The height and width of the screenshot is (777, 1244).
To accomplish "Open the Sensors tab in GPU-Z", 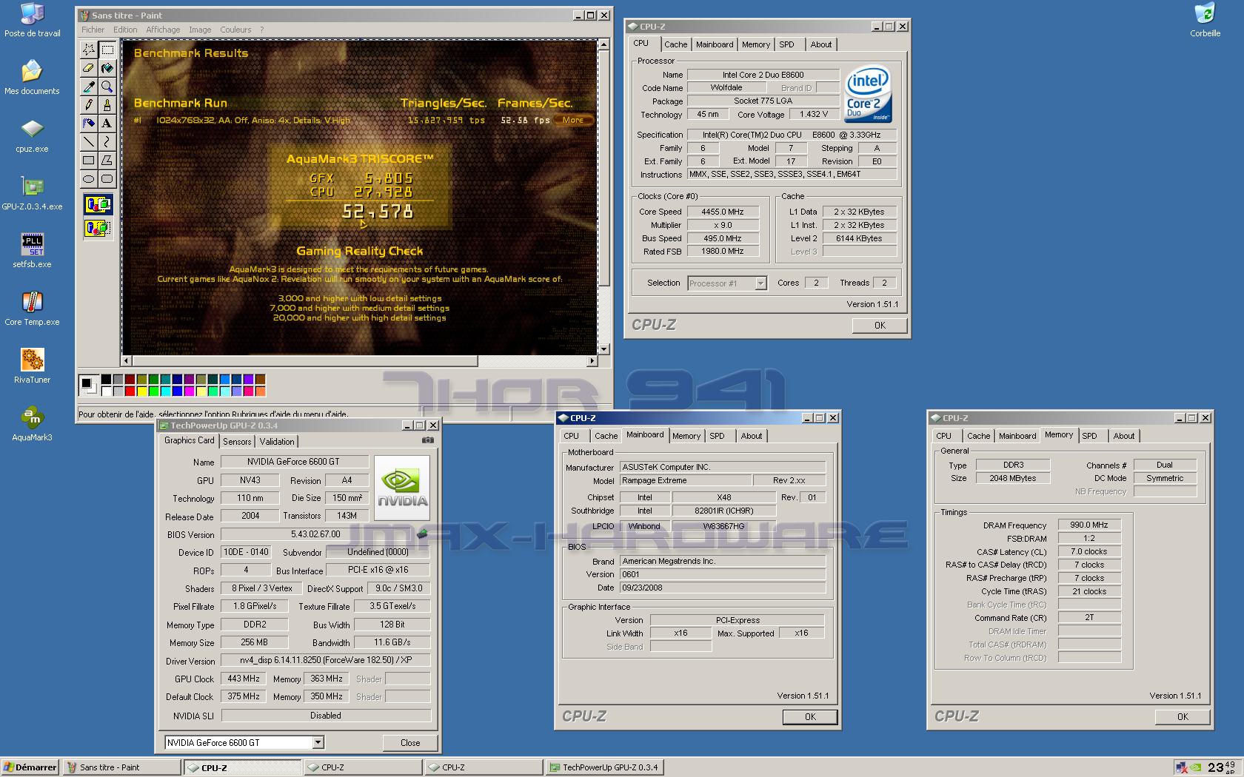I will pyautogui.click(x=237, y=442).
